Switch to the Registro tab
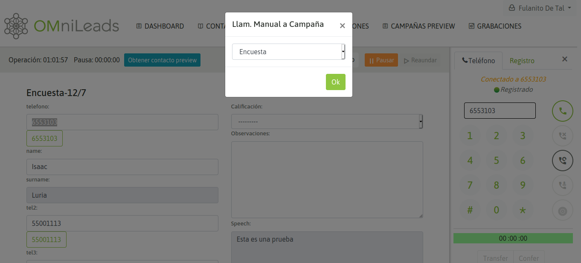This screenshot has width=581, height=263. coord(522,61)
